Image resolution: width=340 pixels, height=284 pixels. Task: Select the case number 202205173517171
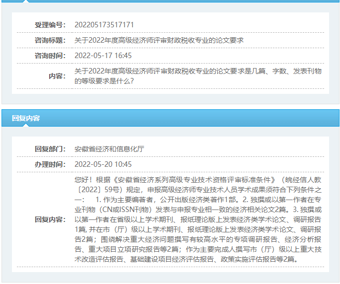104,25
